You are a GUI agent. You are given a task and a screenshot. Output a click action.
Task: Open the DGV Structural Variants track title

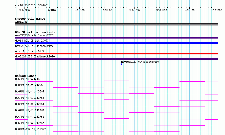[35, 32]
